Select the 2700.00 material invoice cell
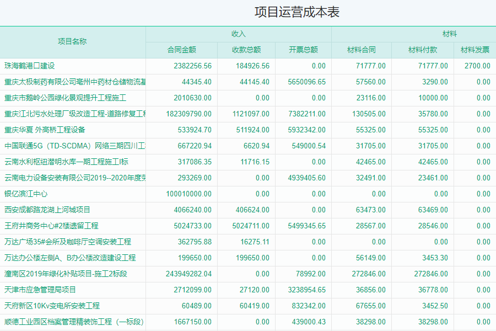Image resolution: width=496 pixels, height=331 pixels. point(477,66)
